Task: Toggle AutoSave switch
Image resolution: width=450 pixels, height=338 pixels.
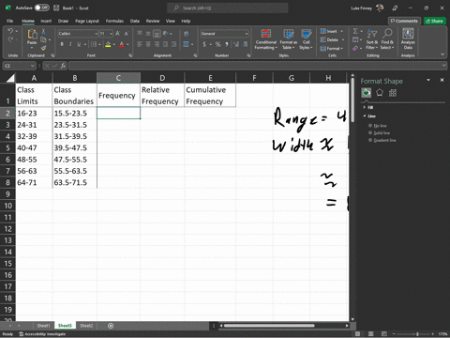Action: tap(42, 8)
